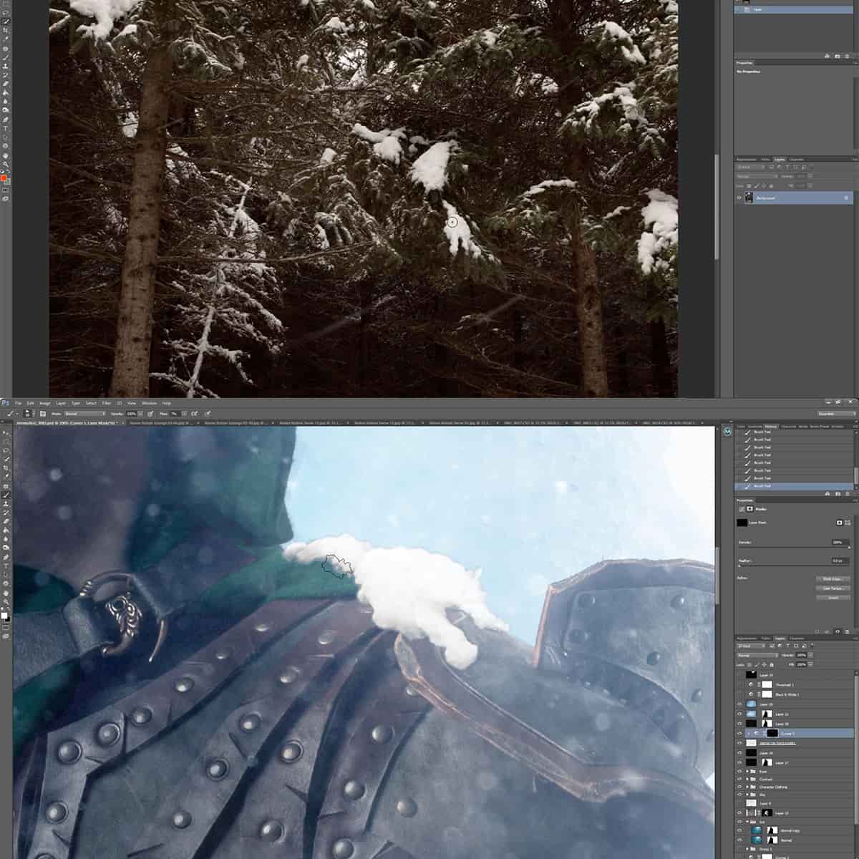Hide the Character Clothing layer group
The height and width of the screenshot is (859, 859).
coord(739,787)
